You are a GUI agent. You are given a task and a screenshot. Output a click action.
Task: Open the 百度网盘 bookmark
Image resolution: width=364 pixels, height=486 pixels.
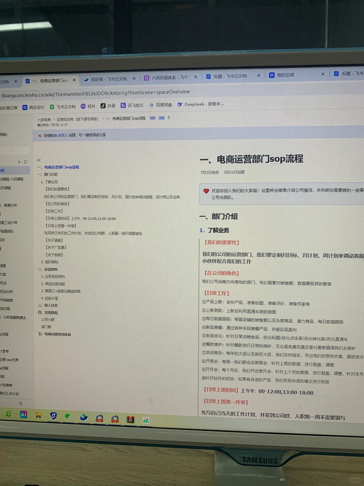pos(160,105)
